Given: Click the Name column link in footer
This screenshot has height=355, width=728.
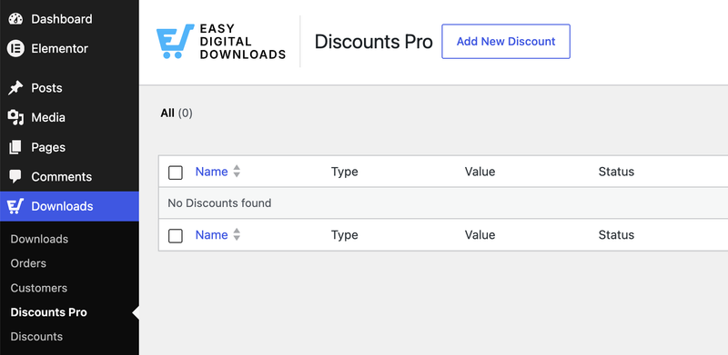Looking at the screenshot, I should (x=211, y=235).
